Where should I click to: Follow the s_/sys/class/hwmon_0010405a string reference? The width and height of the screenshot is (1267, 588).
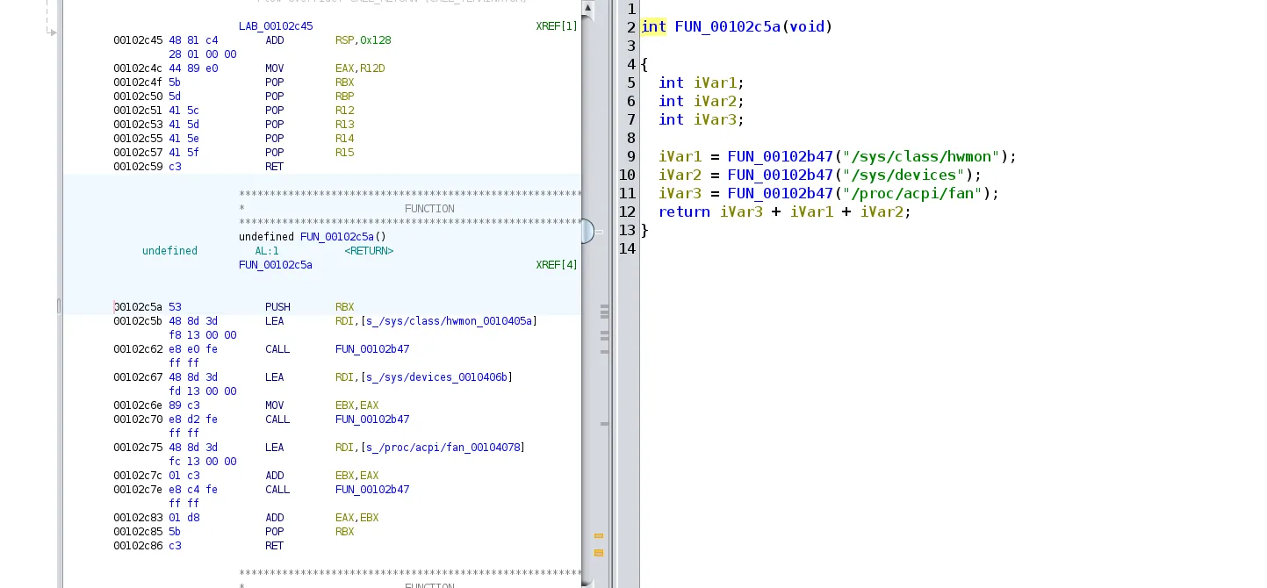click(449, 321)
